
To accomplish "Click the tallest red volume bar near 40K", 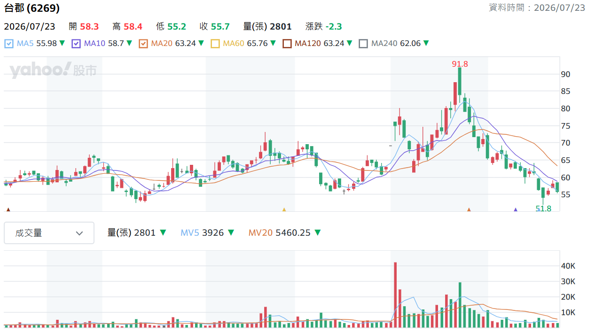I will [x=395, y=294].
